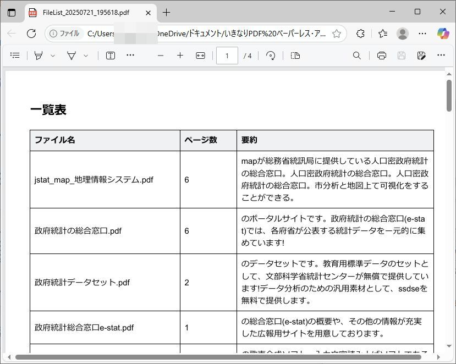Viewport: 456px width, 364px height.
Task: Click page count 1 in e-stat.pdf row
Action: coord(186,328)
